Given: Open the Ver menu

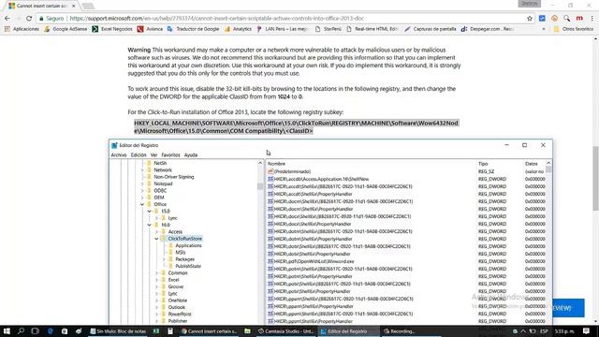Looking at the screenshot, I should coord(153,155).
